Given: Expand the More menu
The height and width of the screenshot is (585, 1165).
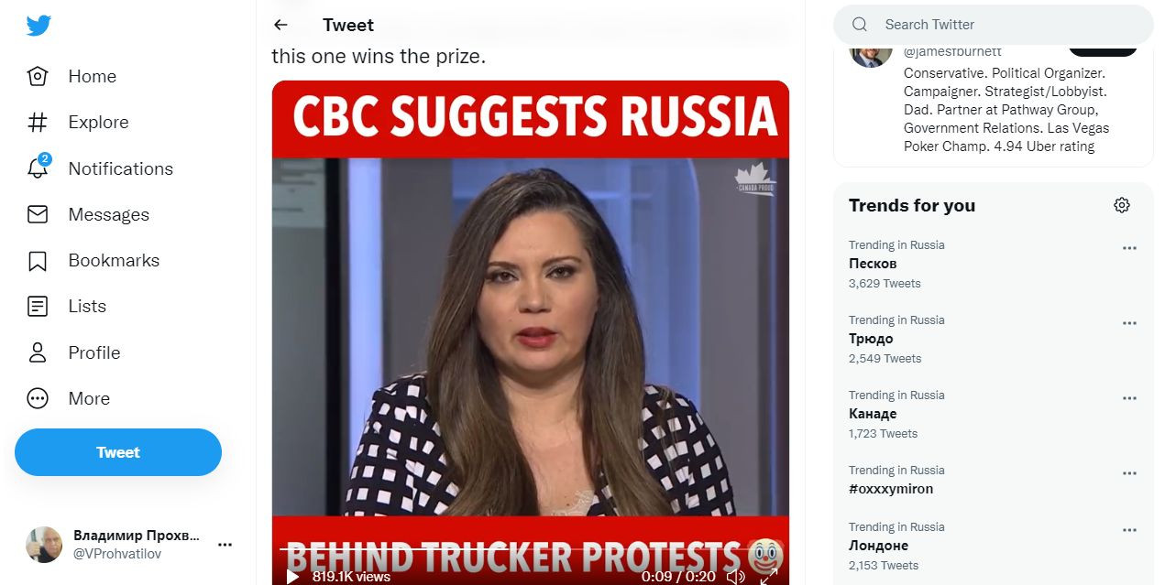Looking at the screenshot, I should pyautogui.click(x=38, y=398).
